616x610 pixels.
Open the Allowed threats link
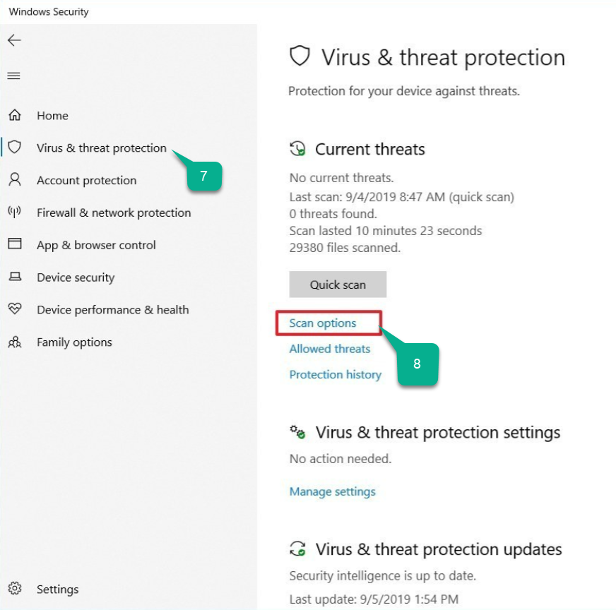pyautogui.click(x=330, y=349)
